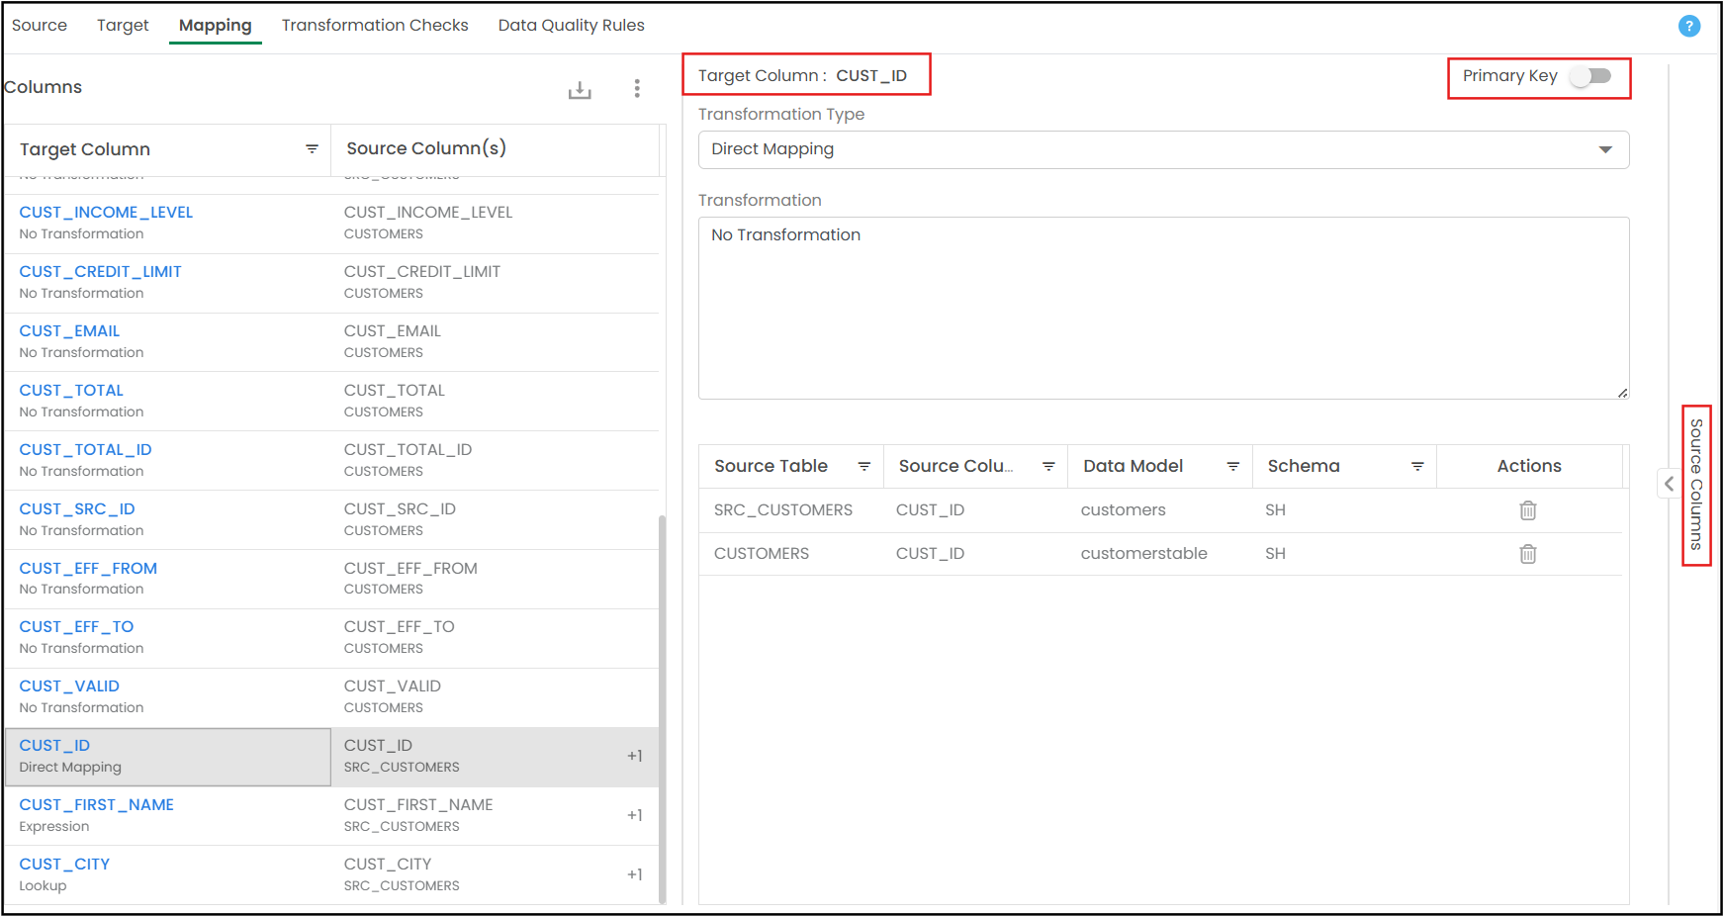This screenshot has width=1723, height=916.
Task: Open the three-dot options menu
Action: click(x=637, y=89)
